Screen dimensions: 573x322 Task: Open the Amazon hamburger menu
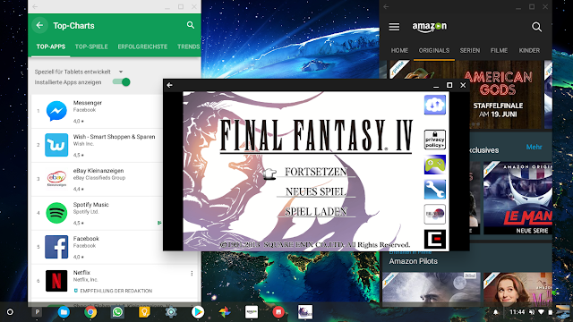(394, 27)
